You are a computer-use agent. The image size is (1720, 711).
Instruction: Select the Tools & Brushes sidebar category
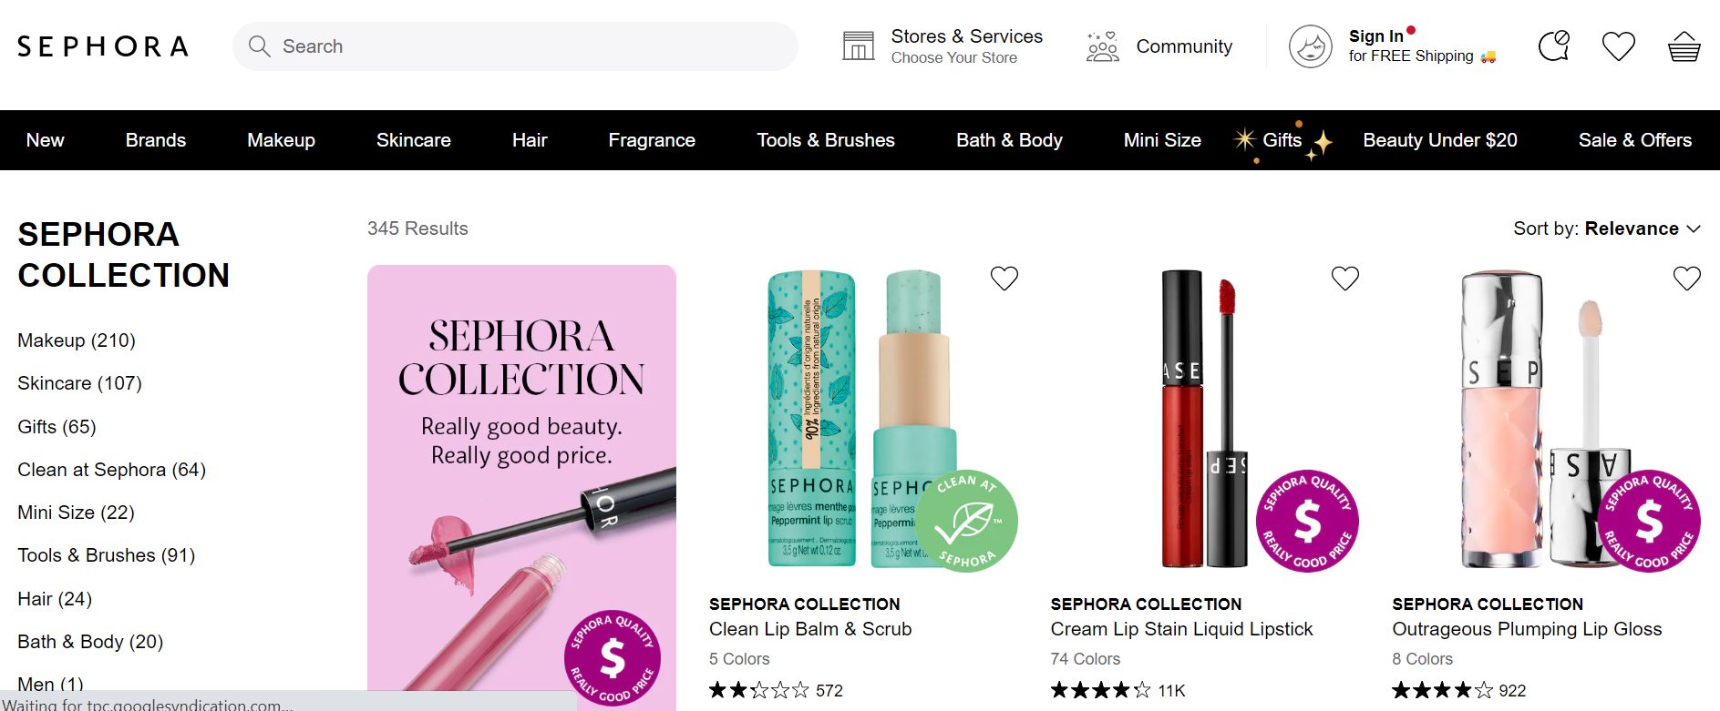106,555
